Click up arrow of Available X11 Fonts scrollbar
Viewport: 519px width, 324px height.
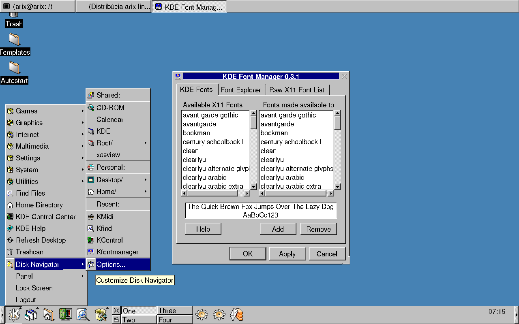point(253,113)
